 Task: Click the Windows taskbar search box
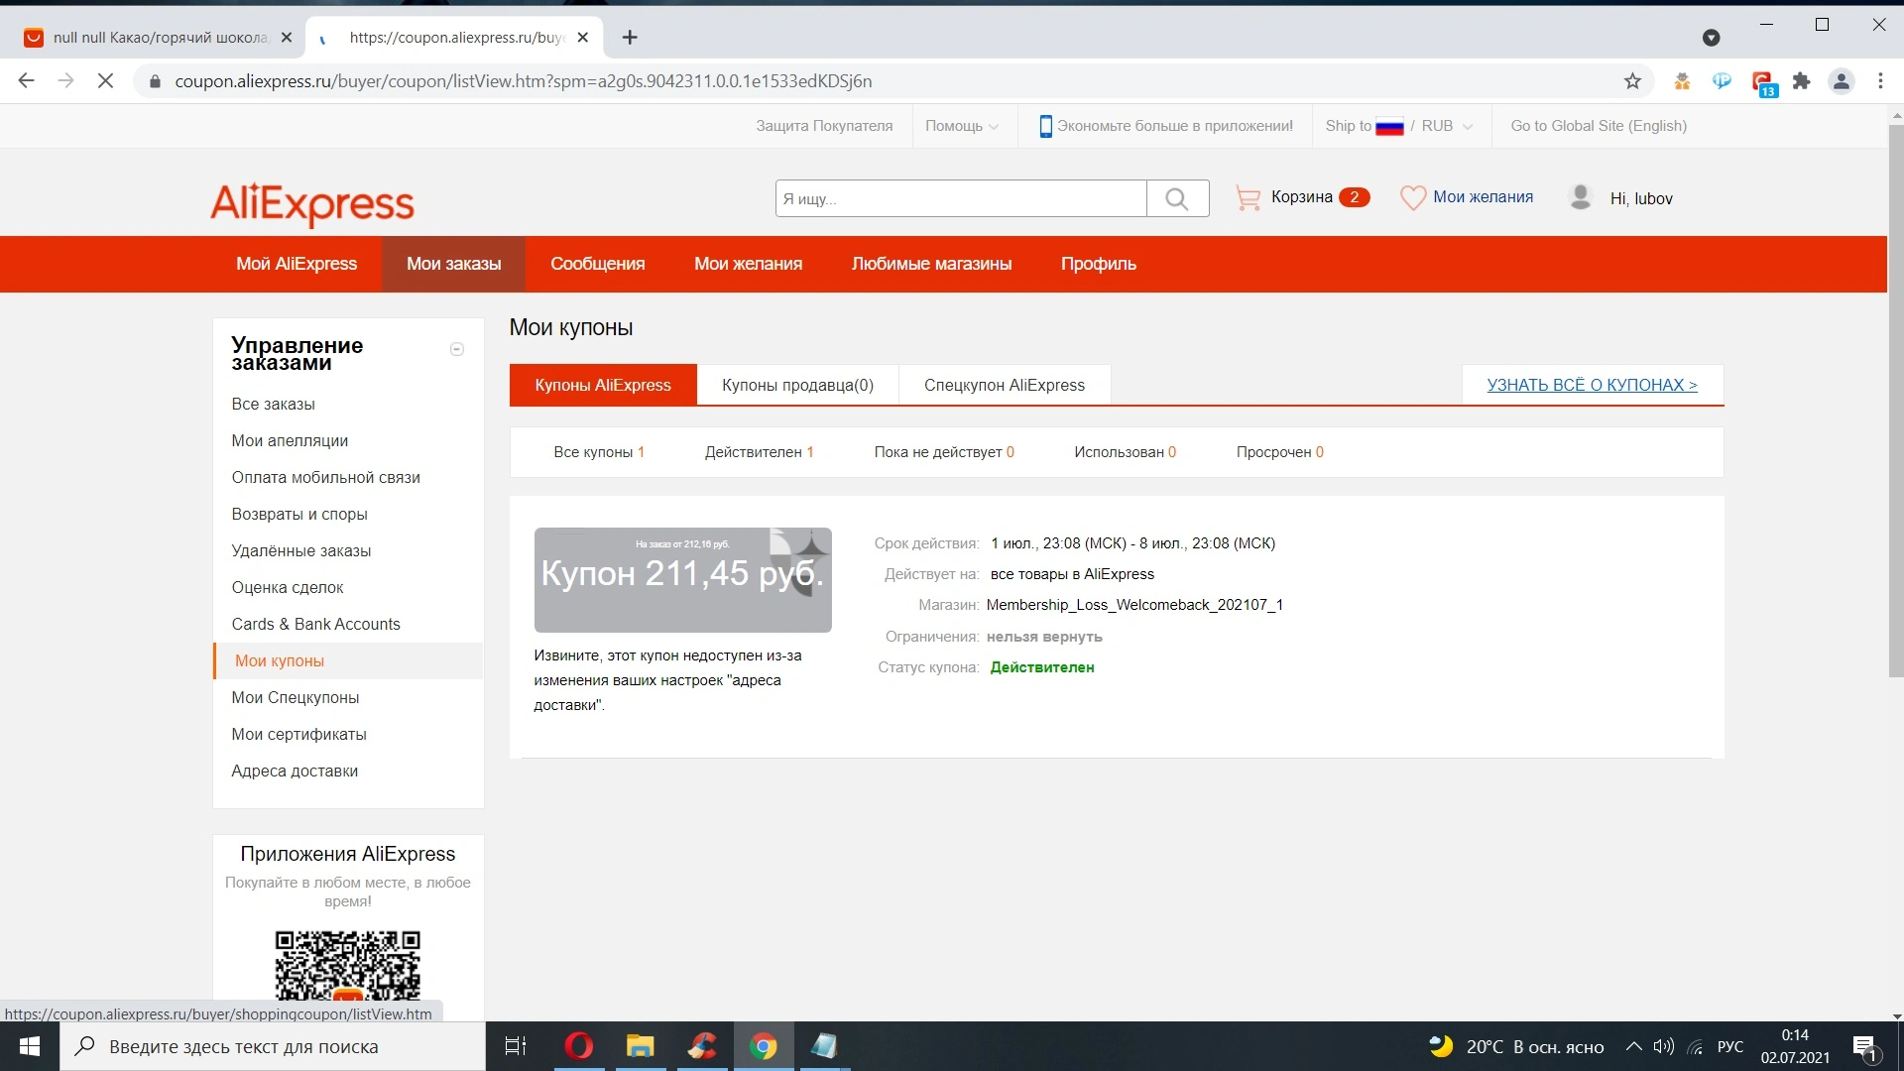pyautogui.click(x=273, y=1046)
